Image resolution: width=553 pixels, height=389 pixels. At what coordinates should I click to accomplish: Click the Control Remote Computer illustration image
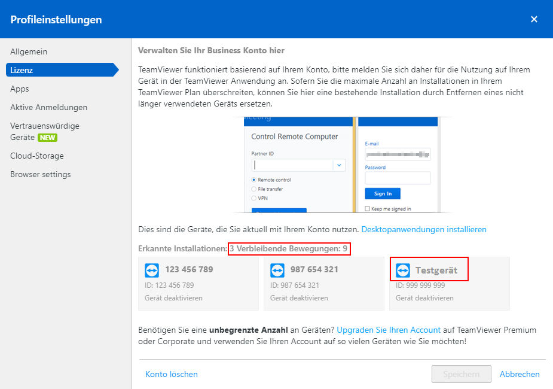pos(342,165)
